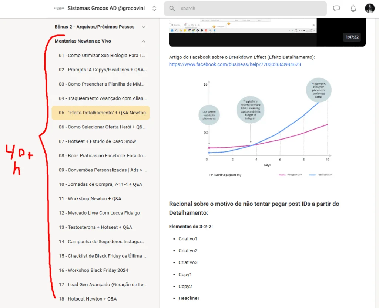Open the Sistemas Grecos AD @grecovini title
The width and height of the screenshot is (379, 308).
coord(106,8)
